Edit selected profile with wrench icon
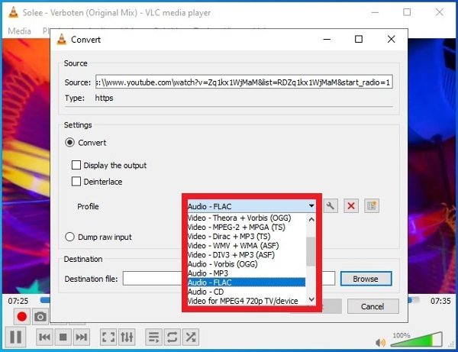 pyautogui.click(x=331, y=206)
